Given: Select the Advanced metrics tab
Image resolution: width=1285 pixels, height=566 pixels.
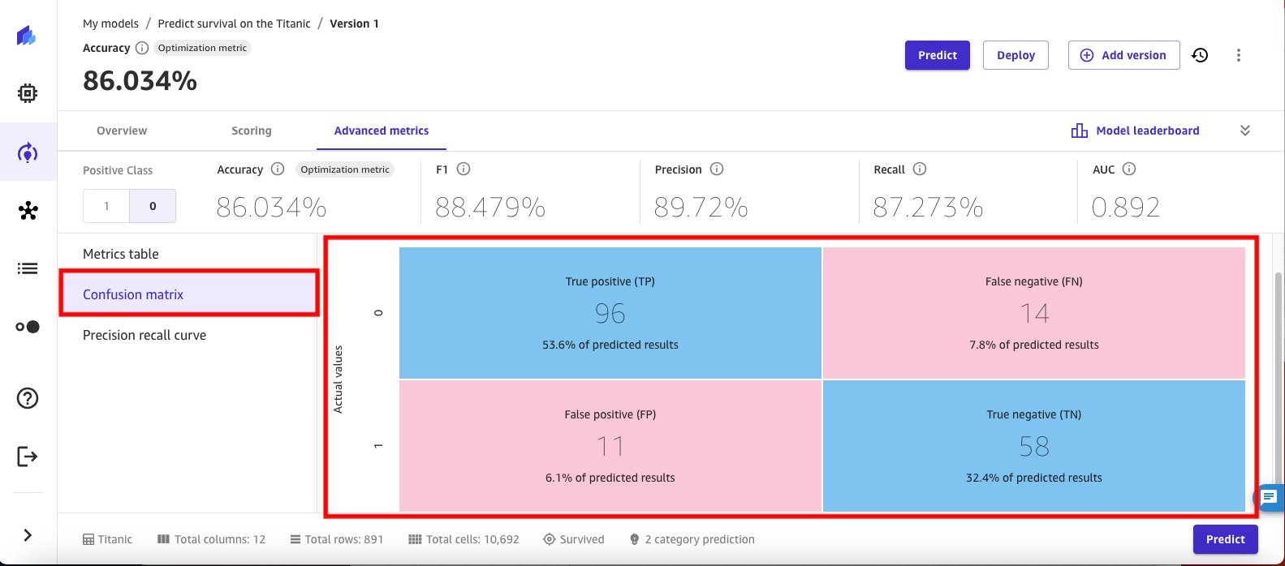Looking at the screenshot, I should click(382, 131).
